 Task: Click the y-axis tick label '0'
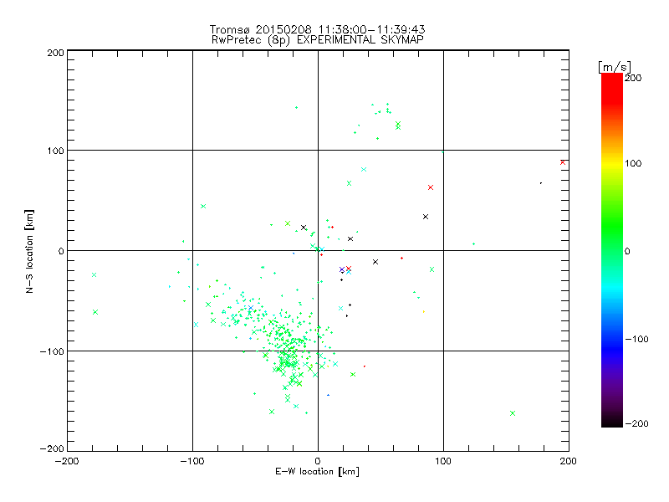(61, 251)
